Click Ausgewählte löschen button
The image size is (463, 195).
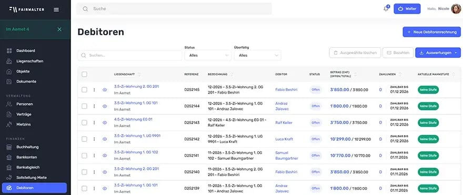click(x=355, y=53)
